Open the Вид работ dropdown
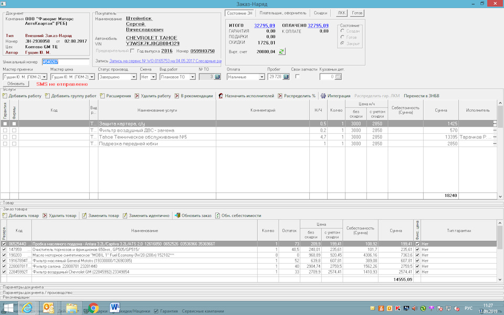Image resolution: width=504 pixels, height=315 pixels. (x=193, y=77)
